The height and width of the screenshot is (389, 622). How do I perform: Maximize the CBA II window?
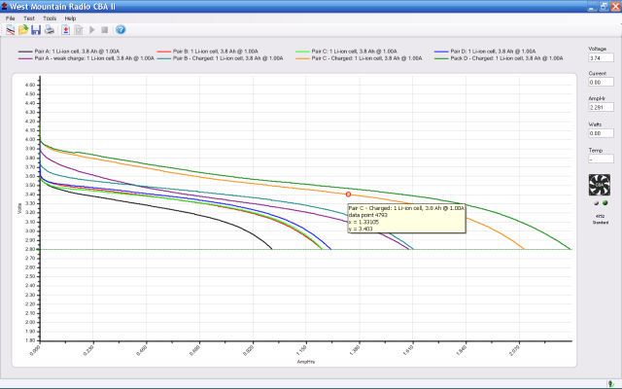[604, 7]
